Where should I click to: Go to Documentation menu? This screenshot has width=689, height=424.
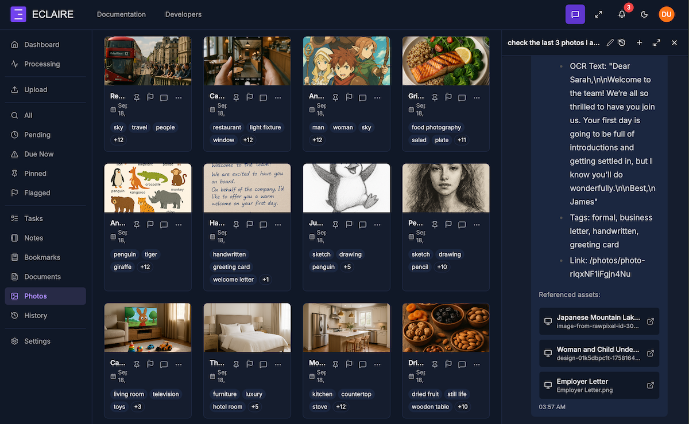121,14
